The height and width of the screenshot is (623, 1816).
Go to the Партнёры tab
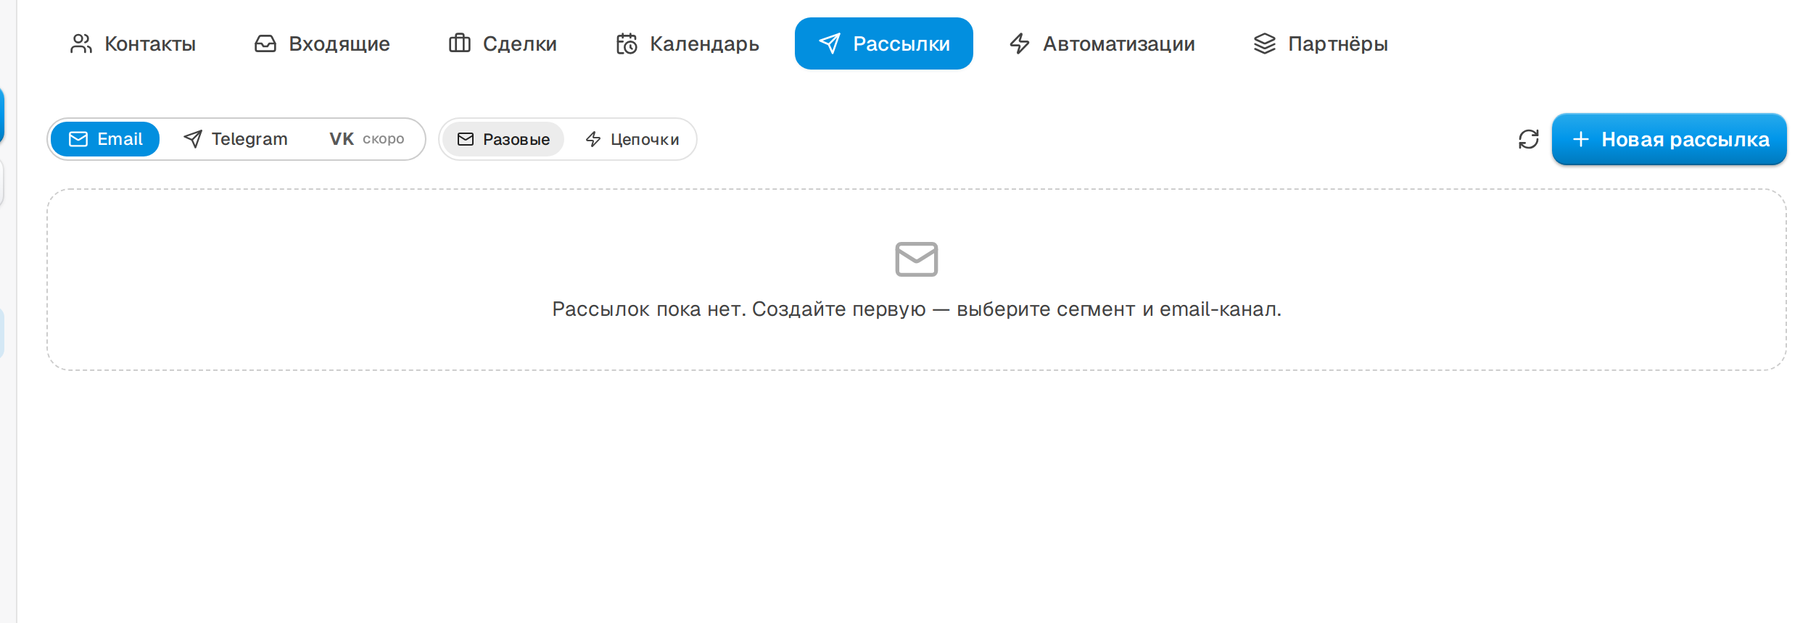(x=1320, y=43)
